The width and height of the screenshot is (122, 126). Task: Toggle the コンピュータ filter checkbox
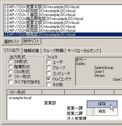point(49,73)
